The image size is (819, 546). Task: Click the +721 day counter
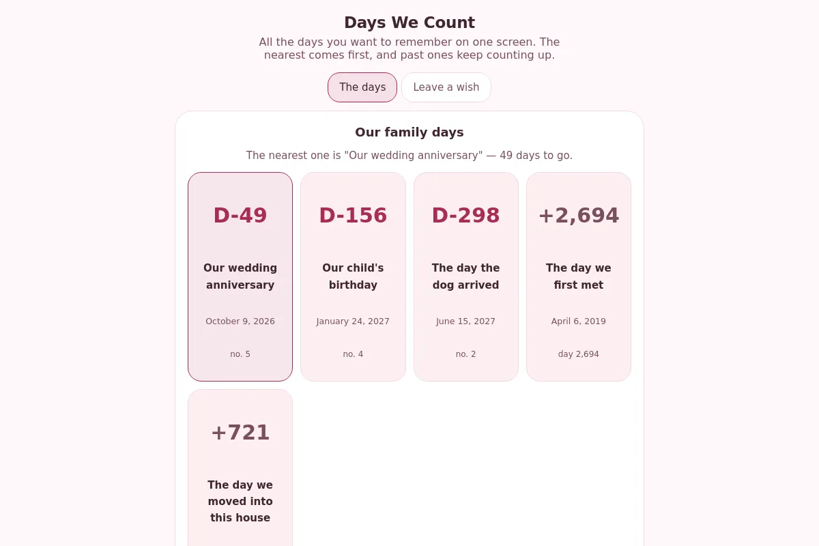pyautogui.click(x=240, y=433)
